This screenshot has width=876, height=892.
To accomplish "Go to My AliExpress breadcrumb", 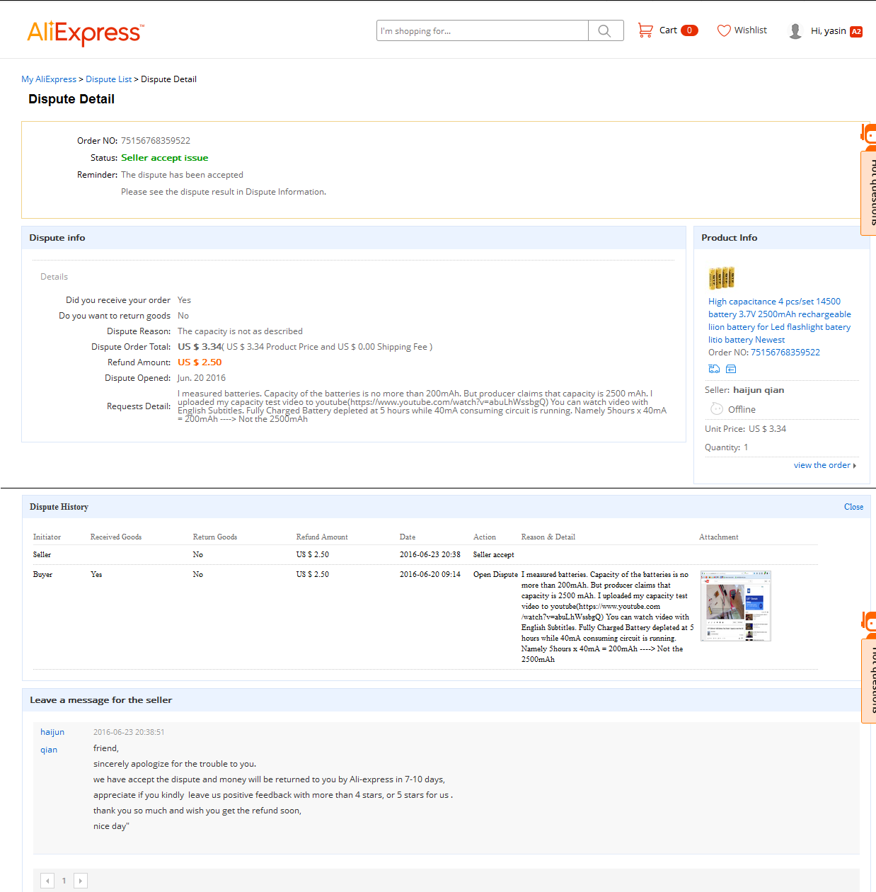I will pyautogui.click(x=49, y=79).
